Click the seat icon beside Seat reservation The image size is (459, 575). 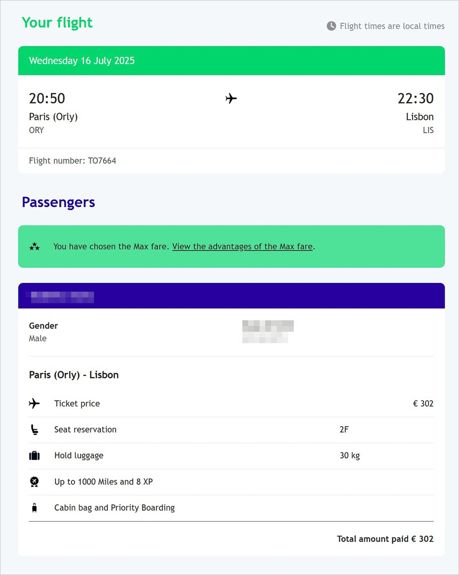click(x=35, y=430)
